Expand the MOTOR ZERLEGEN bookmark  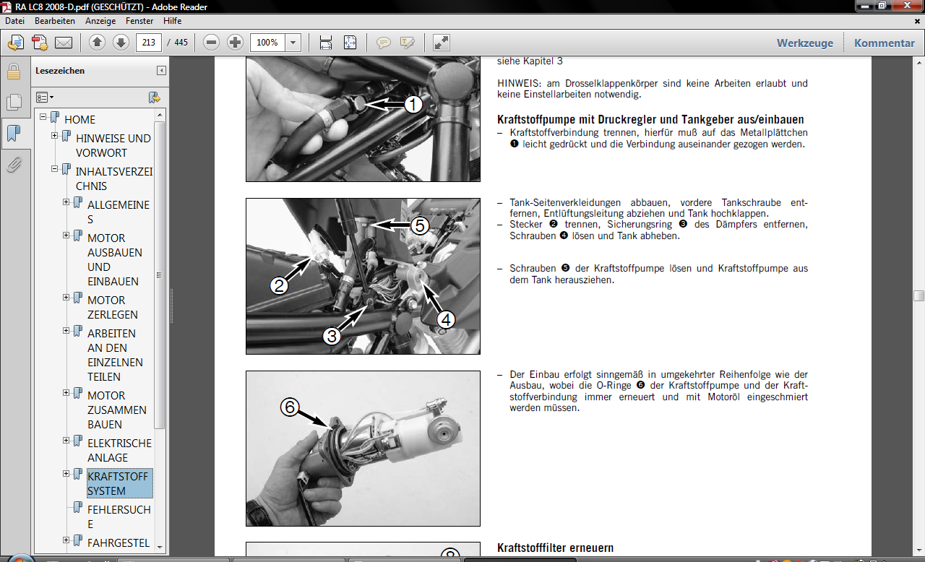[x=66, y=297]
